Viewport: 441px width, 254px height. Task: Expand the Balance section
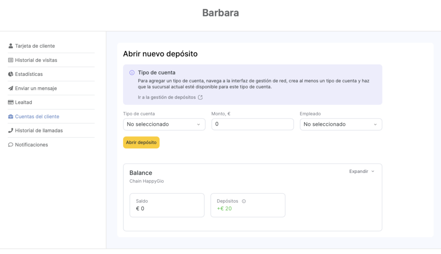pos(362,171)
